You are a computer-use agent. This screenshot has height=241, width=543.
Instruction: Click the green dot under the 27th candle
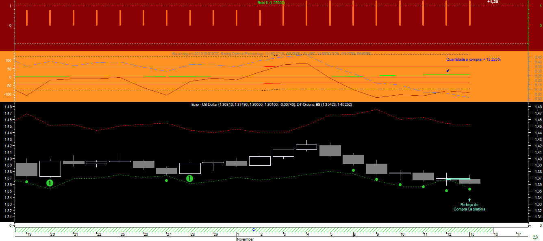pyautogui.click(x=166, y=180)
